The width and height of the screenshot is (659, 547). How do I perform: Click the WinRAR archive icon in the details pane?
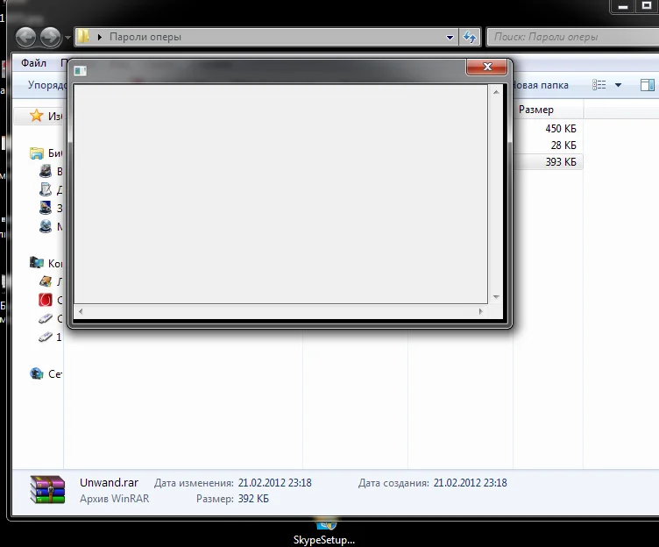(47, 490)
